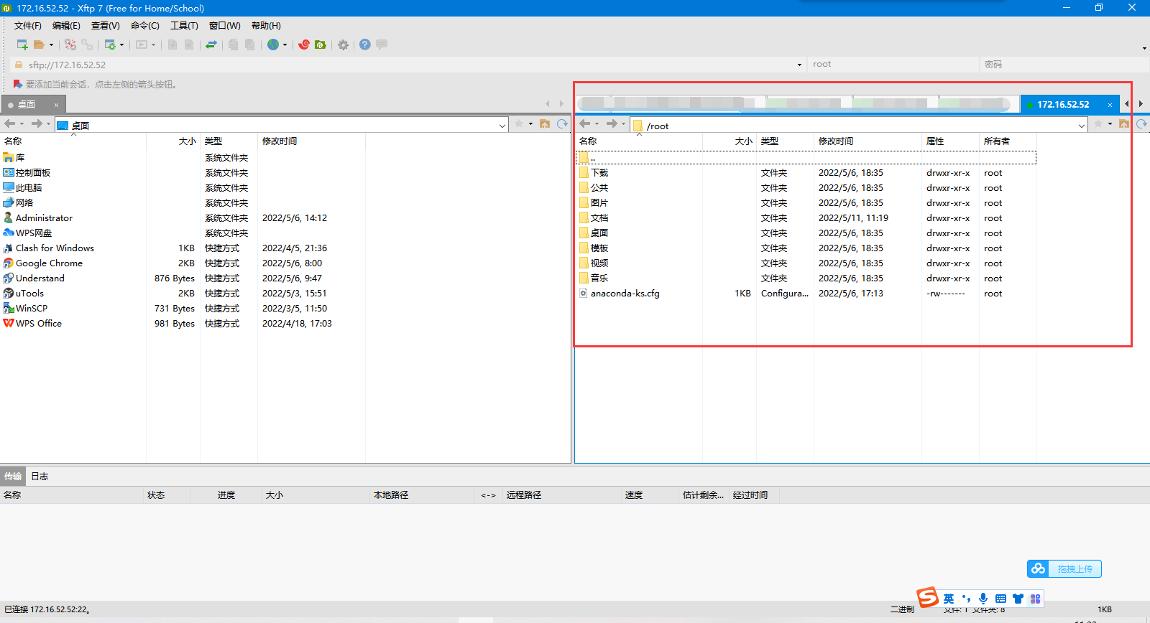
Task: Click the sftp address bar field
Action: (x=410, y=65)
